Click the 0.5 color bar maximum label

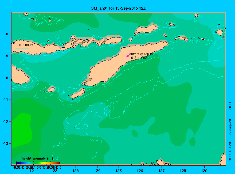(x=59, y=167)
